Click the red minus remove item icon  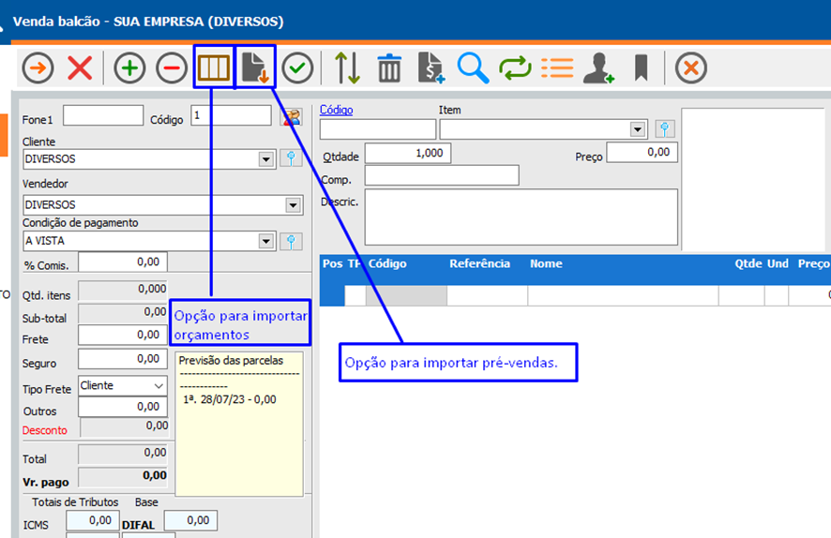click(x=172, y=67)
